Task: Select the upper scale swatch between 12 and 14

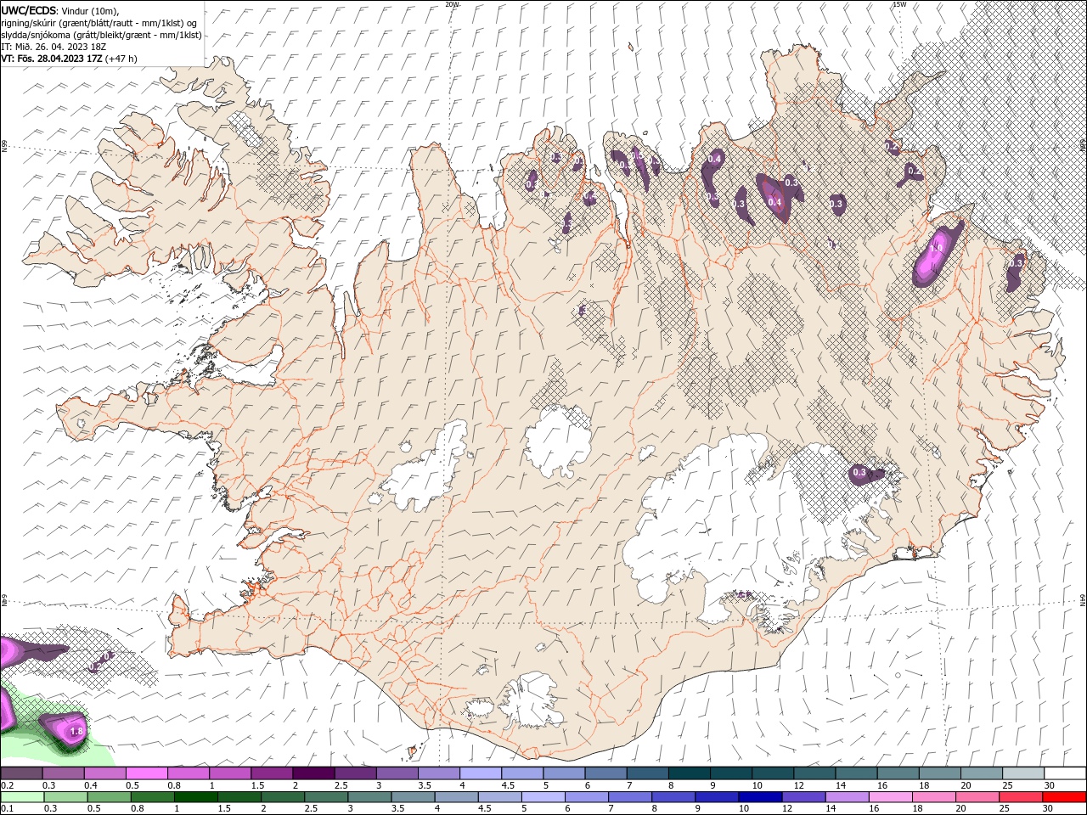Action: [814, 773]
